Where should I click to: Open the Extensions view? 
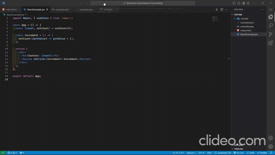tap(270, 43)
